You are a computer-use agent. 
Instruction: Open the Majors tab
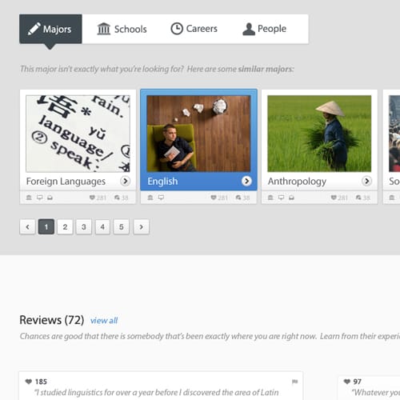click(x=50, y=29)
